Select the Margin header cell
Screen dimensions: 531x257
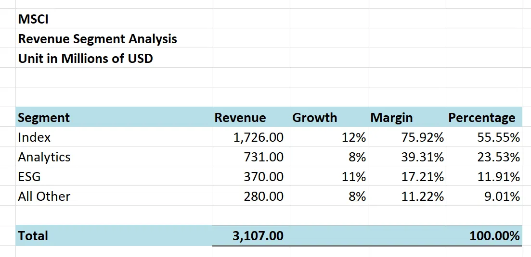[391, 118]
